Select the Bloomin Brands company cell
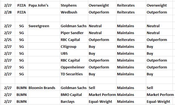 tap(44, 88)
